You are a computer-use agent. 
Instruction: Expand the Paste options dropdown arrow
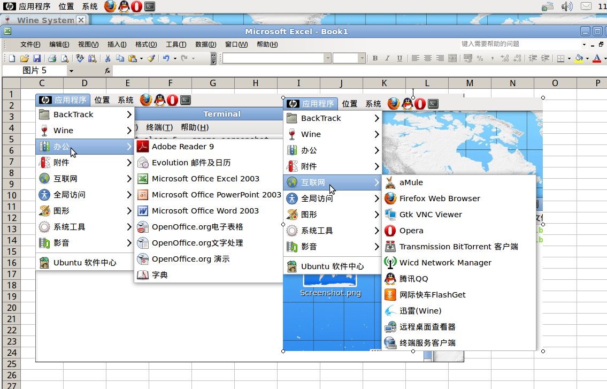point(141,58)
